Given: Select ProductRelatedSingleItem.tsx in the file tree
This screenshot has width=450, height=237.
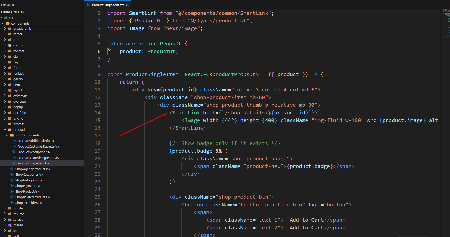Looking at the screenshot, I should [39, 158].
